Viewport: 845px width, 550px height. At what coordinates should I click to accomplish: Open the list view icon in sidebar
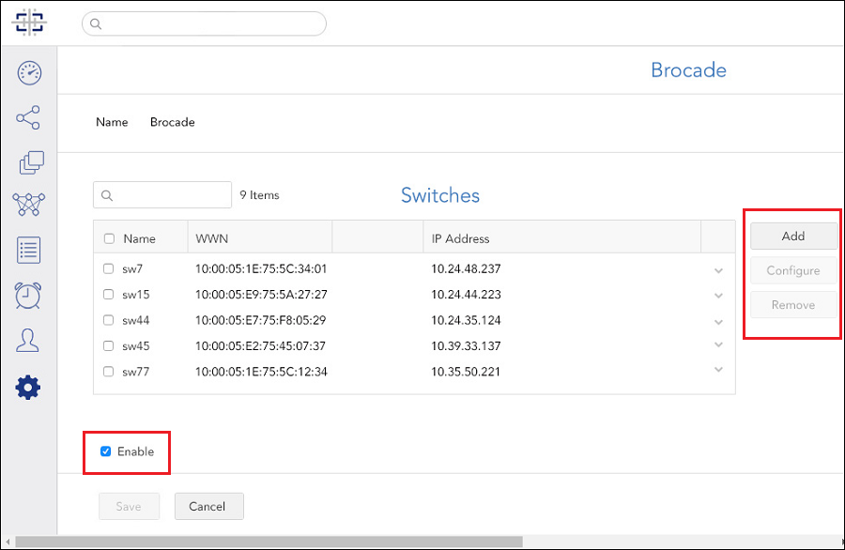point(28,250)
